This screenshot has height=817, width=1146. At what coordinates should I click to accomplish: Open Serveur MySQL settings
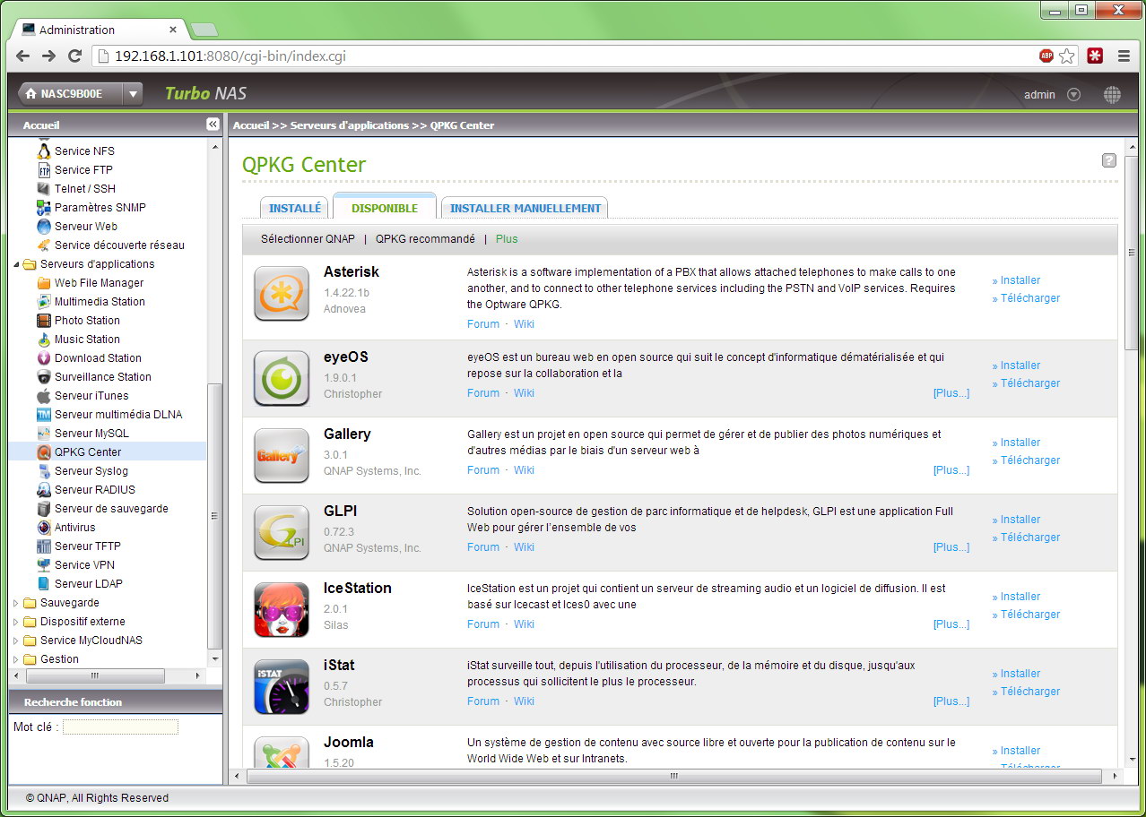(x=91, y=433)
